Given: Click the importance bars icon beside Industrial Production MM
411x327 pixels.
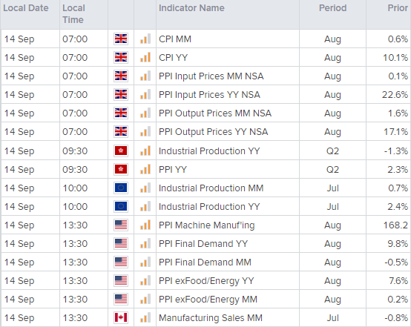Looking at the screenshot, I should [145, 188].
